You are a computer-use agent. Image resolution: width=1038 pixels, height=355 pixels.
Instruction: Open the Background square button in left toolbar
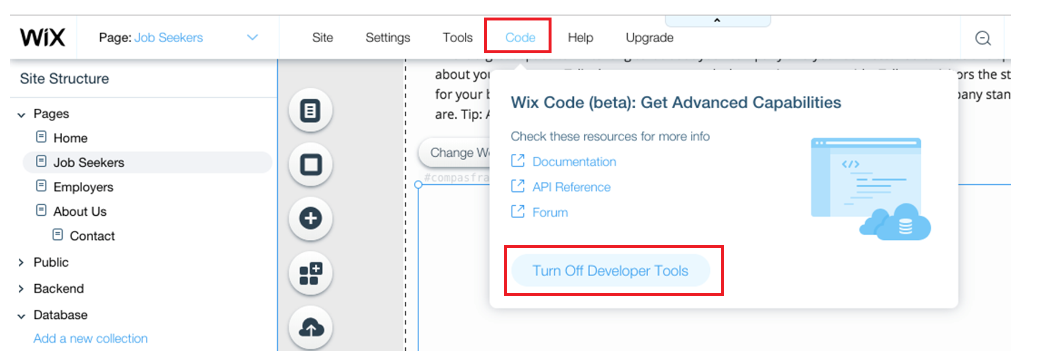coord(311,164)
